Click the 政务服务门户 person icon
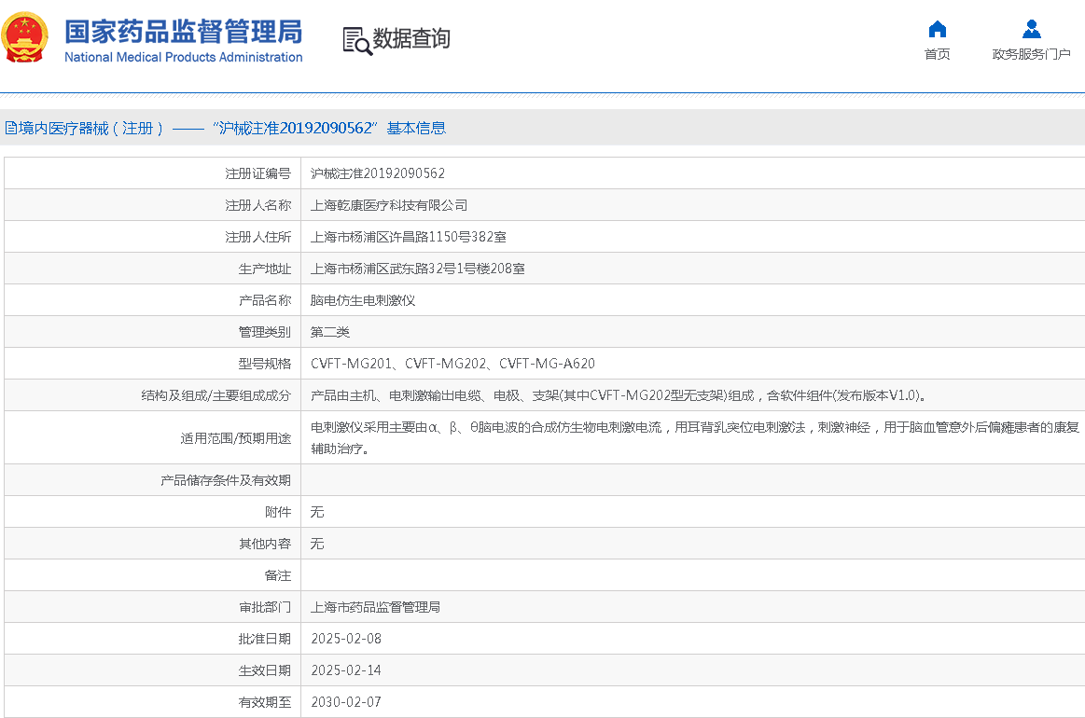 1031,29
